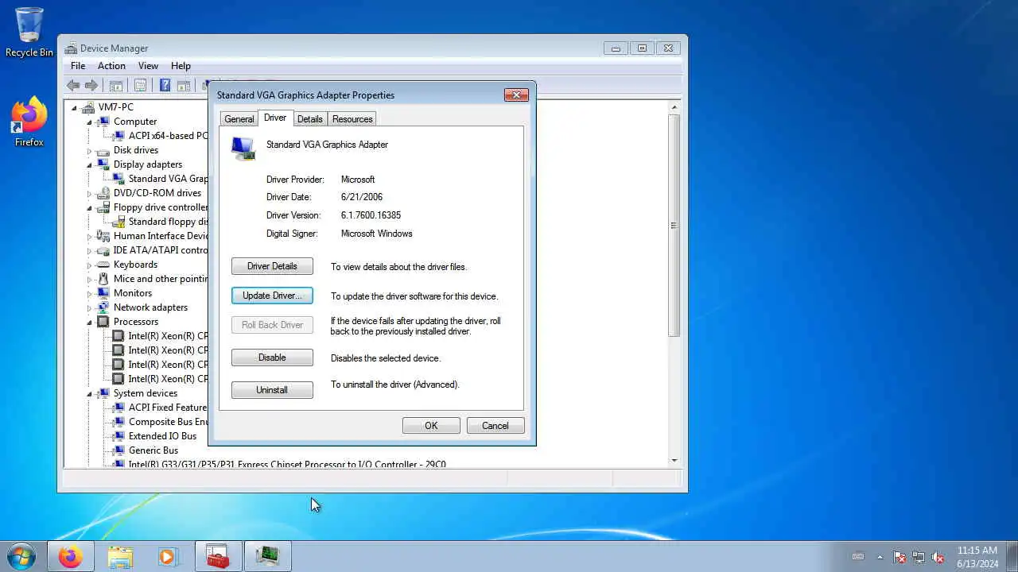Select ACPI Fixed Feature device
Viewport: 1018px width, 572px height.
168,408
